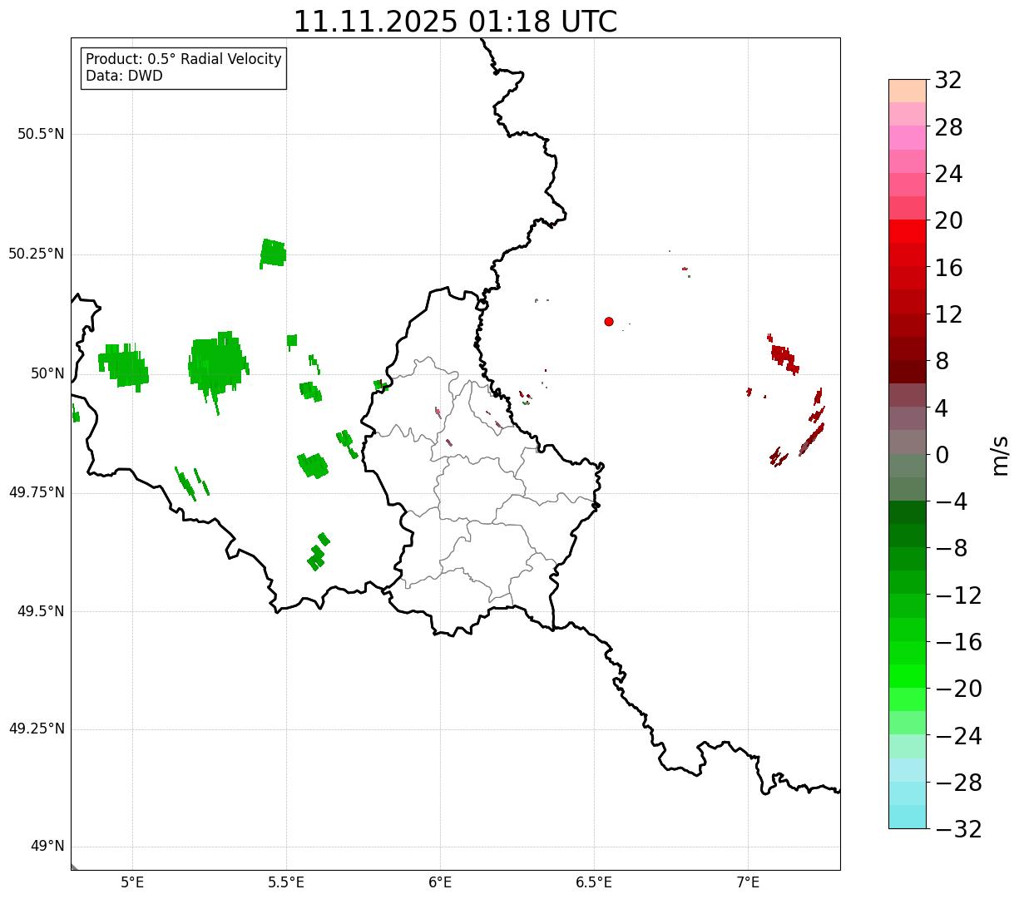Click the latitude label 49.75°N
The image size is (1019, 899).
tap(37, 492)
